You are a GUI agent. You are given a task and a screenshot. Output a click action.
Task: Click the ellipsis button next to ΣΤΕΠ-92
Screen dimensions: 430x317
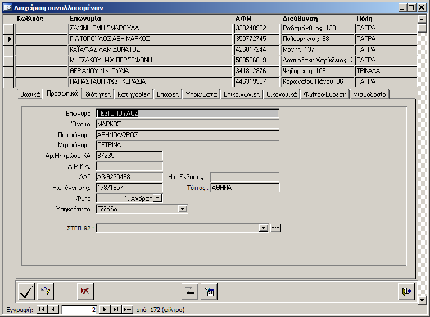click(275, 228)
